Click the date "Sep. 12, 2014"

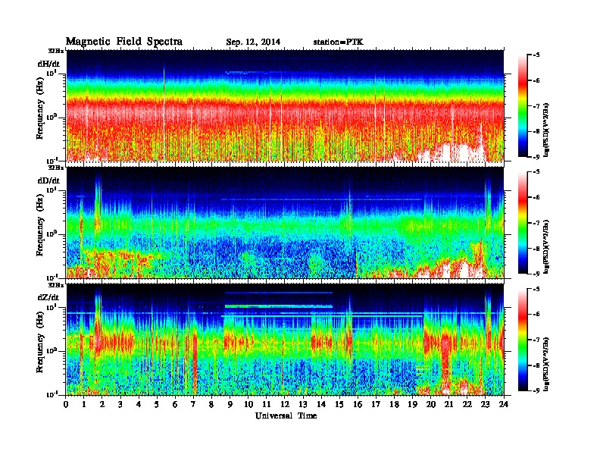tap(253, 42)
